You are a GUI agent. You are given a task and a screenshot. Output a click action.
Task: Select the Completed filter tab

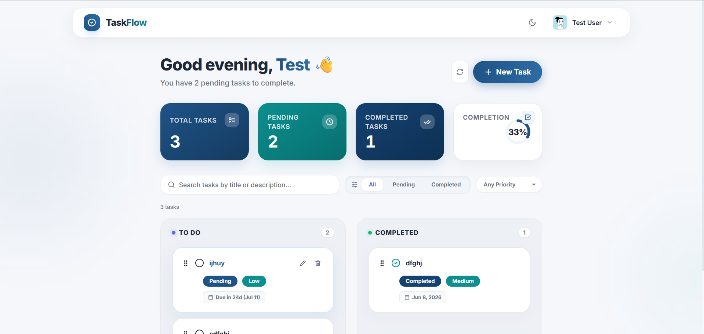(446, 185)
